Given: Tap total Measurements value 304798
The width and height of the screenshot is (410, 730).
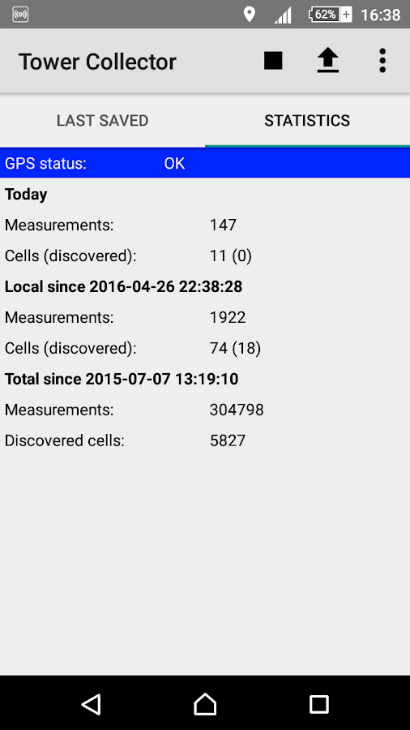Looking at the screenshot, I should pyautogui.click(x=237, y=410).
